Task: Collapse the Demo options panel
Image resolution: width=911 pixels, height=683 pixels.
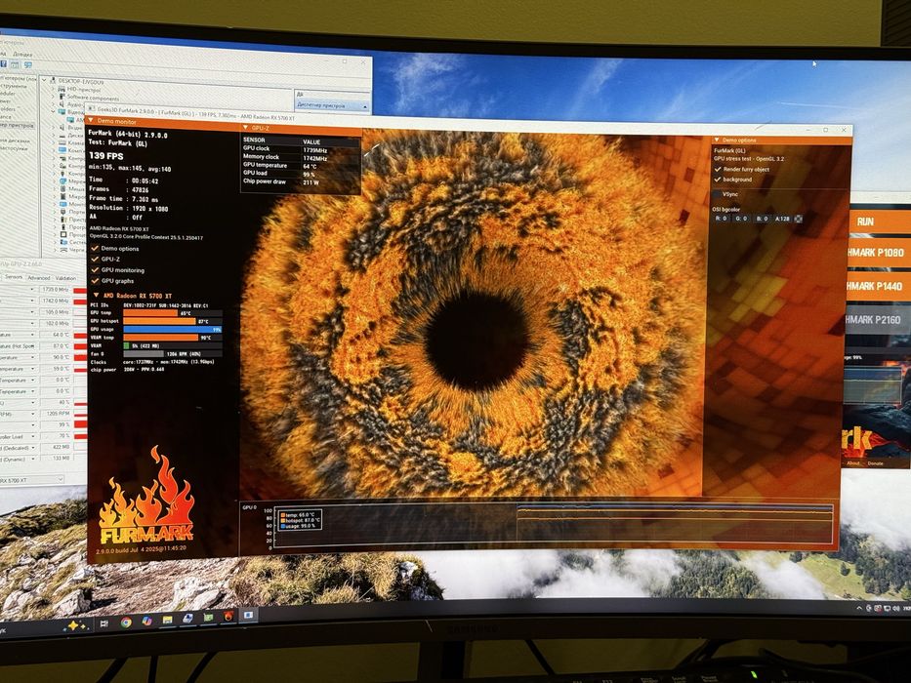Action: click(x=717, y=140)
